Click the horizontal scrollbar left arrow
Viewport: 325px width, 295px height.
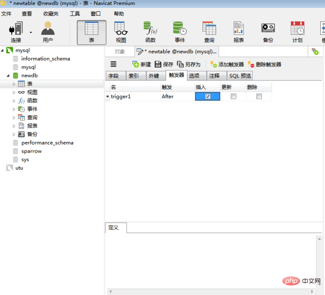(111, 292)
